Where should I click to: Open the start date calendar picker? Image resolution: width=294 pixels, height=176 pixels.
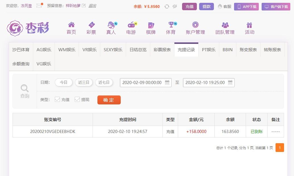[167, 82]
